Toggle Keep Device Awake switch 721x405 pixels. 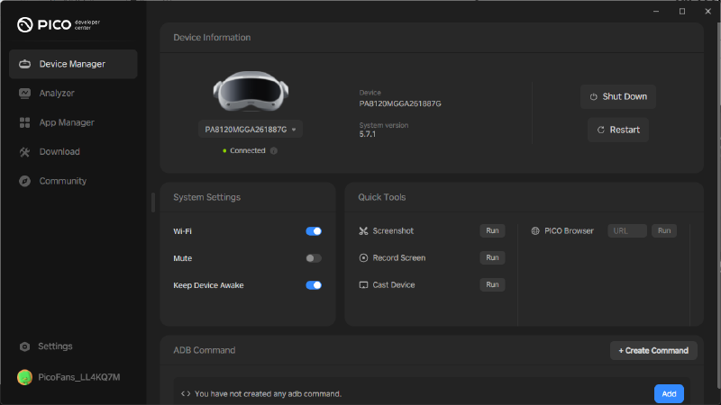click(x=314, y=285)
